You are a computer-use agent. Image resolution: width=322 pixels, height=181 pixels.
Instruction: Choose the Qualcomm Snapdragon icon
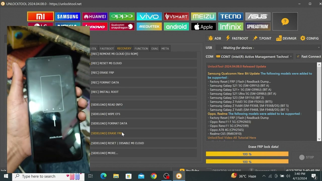pos(122,26)
